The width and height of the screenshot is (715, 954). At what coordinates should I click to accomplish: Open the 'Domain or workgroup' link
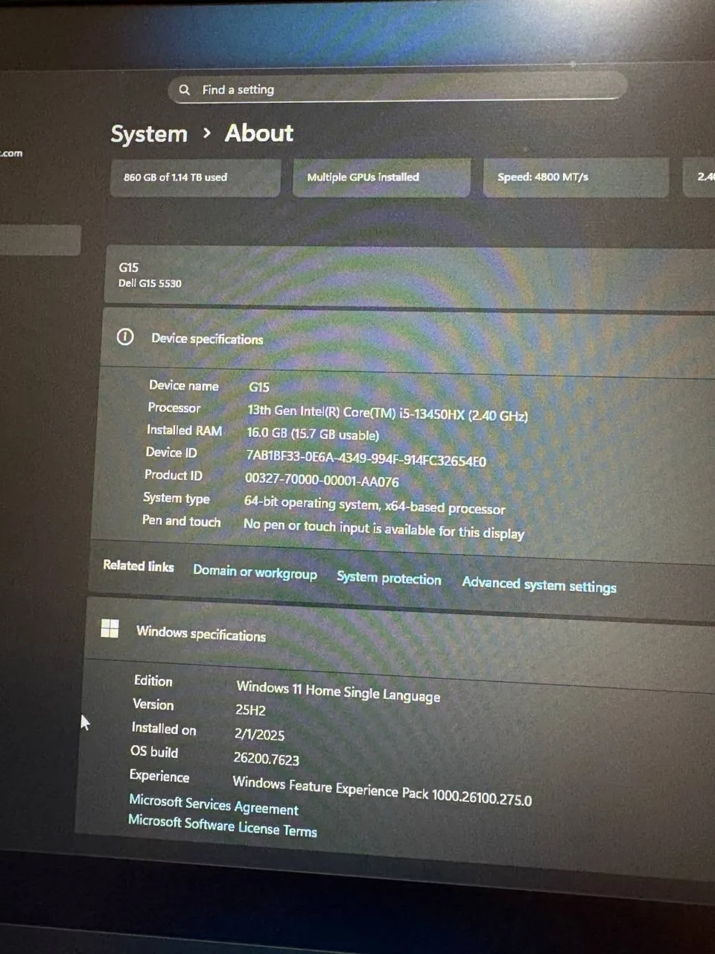point(255,572)
